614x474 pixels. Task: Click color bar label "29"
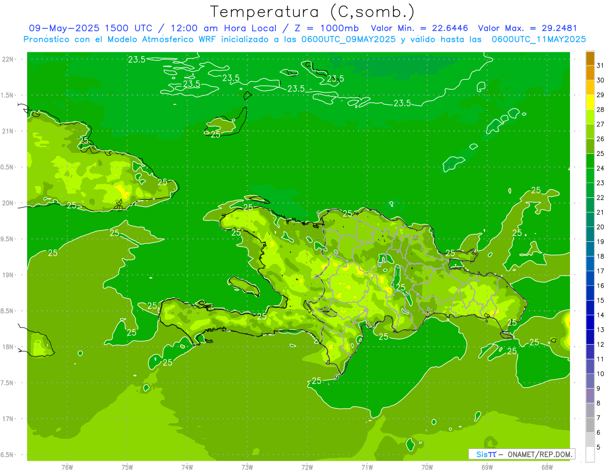pos(601,95)
